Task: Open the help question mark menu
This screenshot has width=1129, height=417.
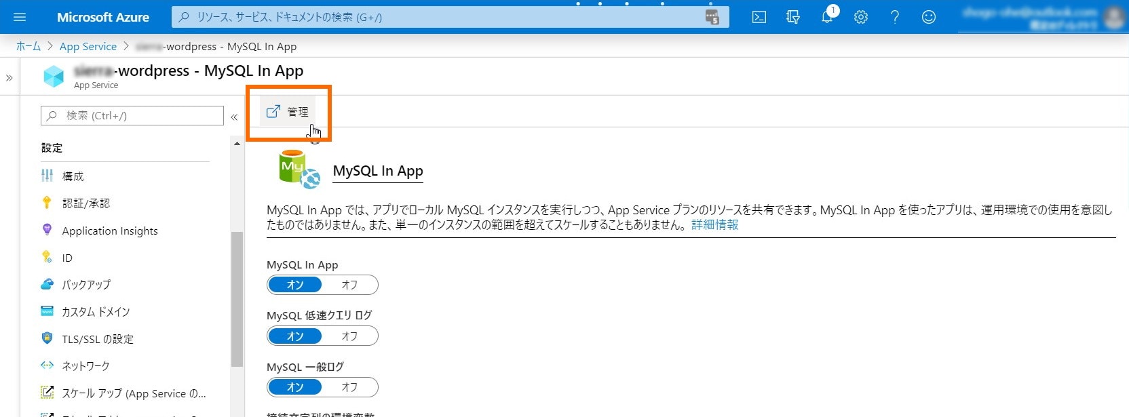Action: pos(895,17)
